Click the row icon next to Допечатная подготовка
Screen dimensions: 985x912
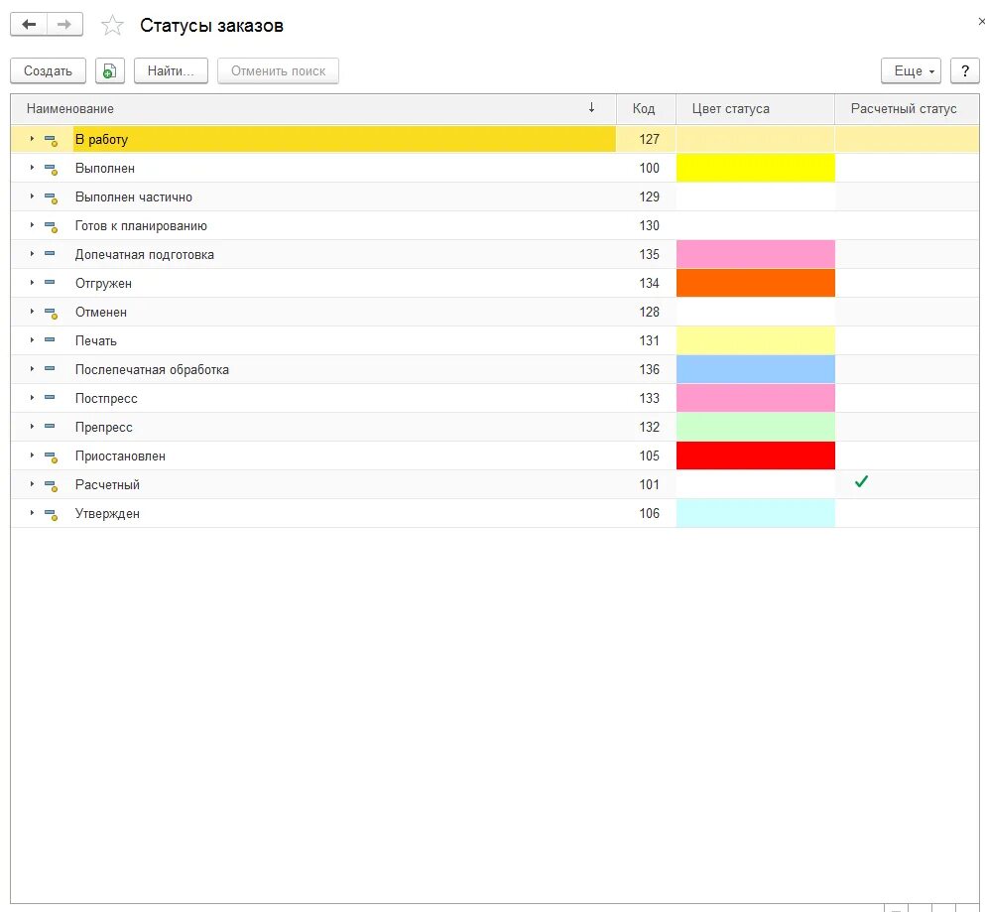50,254
